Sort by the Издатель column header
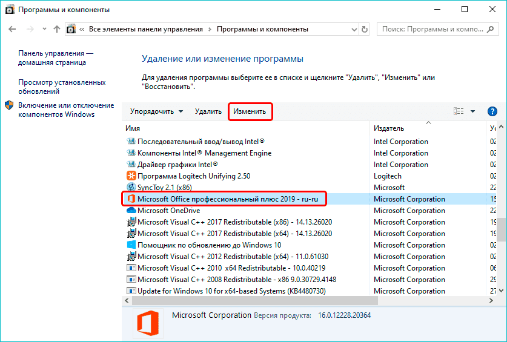 (389, 128)
